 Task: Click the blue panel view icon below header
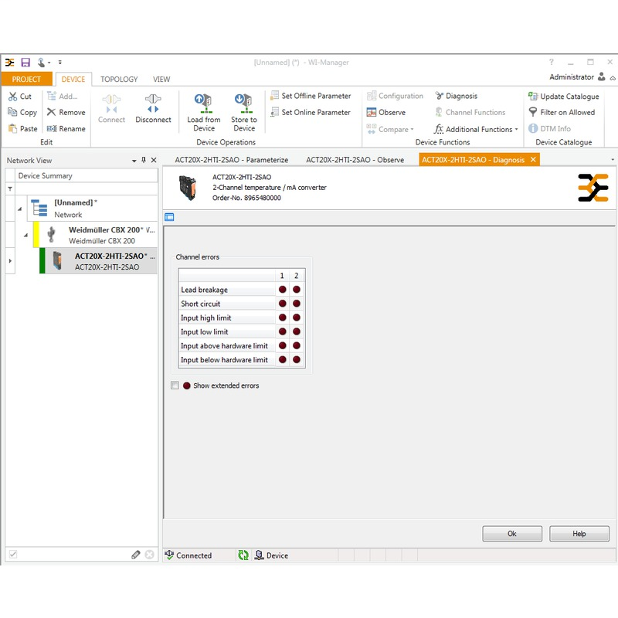(169, 217)
